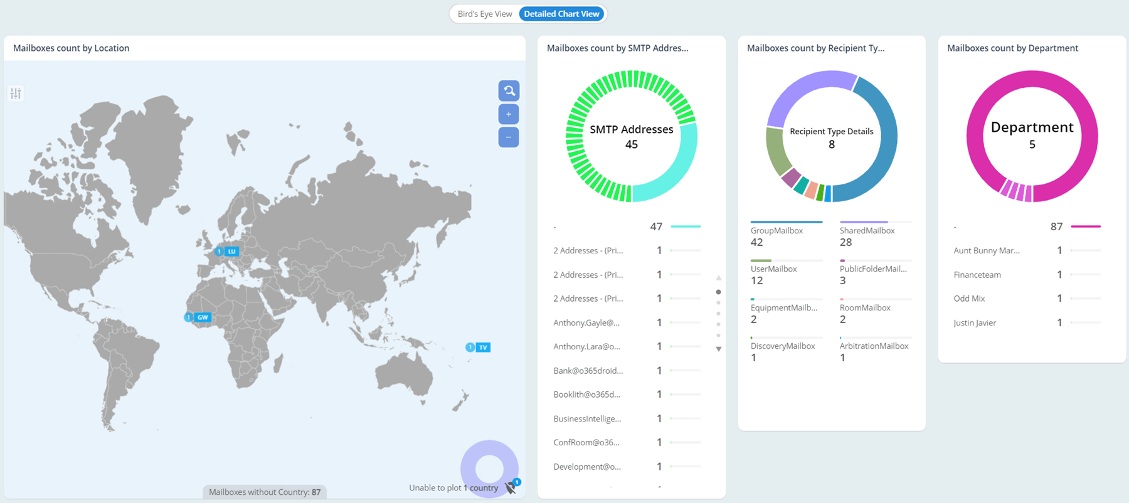Click 'Mailboxes count by Recipient Ty...' title
This screenshot has height=503, width=1129.
pyautogui.click(x=816, y=48)
